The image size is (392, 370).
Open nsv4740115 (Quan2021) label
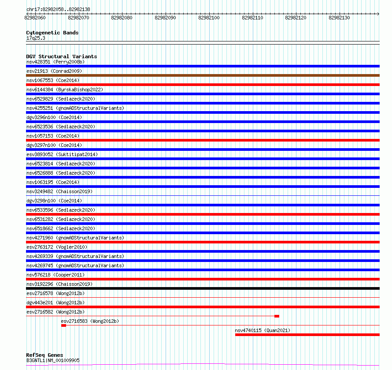pos(263,330)
